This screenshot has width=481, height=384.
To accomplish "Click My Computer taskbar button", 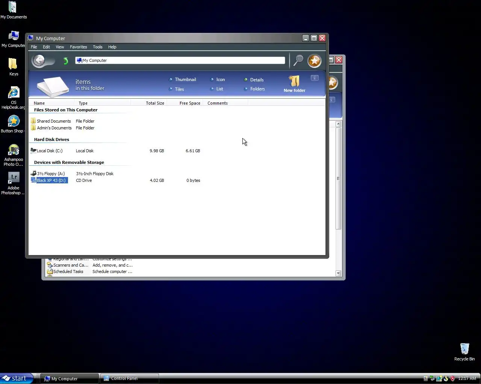I will (70, 378).
